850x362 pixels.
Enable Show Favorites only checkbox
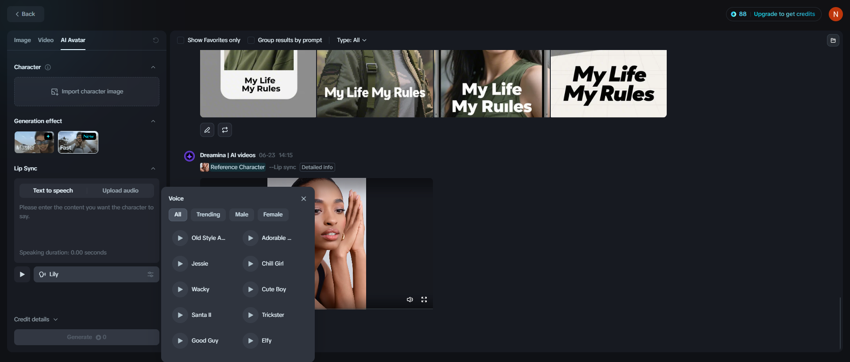[181, 40]
